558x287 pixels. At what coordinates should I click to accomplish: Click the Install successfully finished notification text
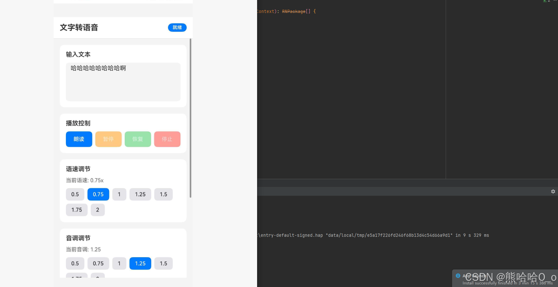click(508, 283)
